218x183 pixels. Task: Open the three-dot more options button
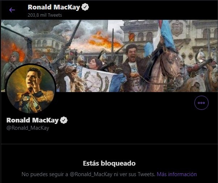[x=201, y=103]
